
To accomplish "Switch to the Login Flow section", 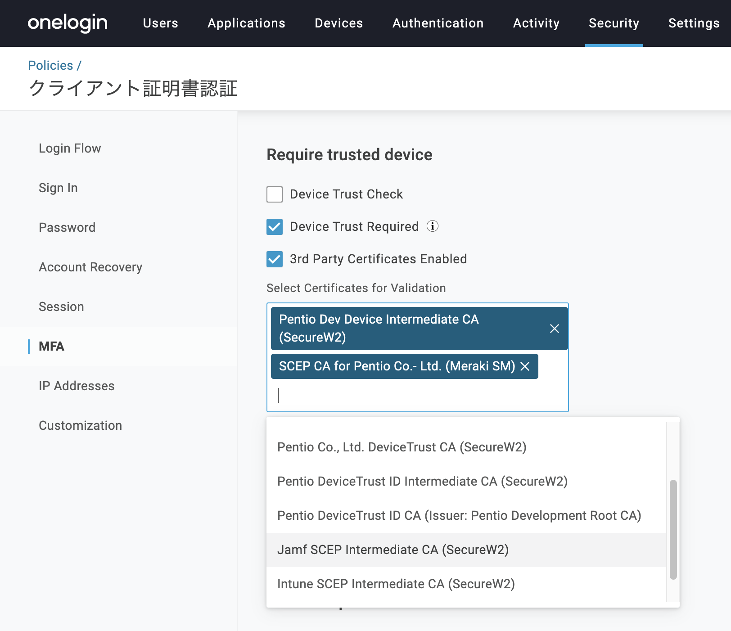I will [x=70, y=148].
